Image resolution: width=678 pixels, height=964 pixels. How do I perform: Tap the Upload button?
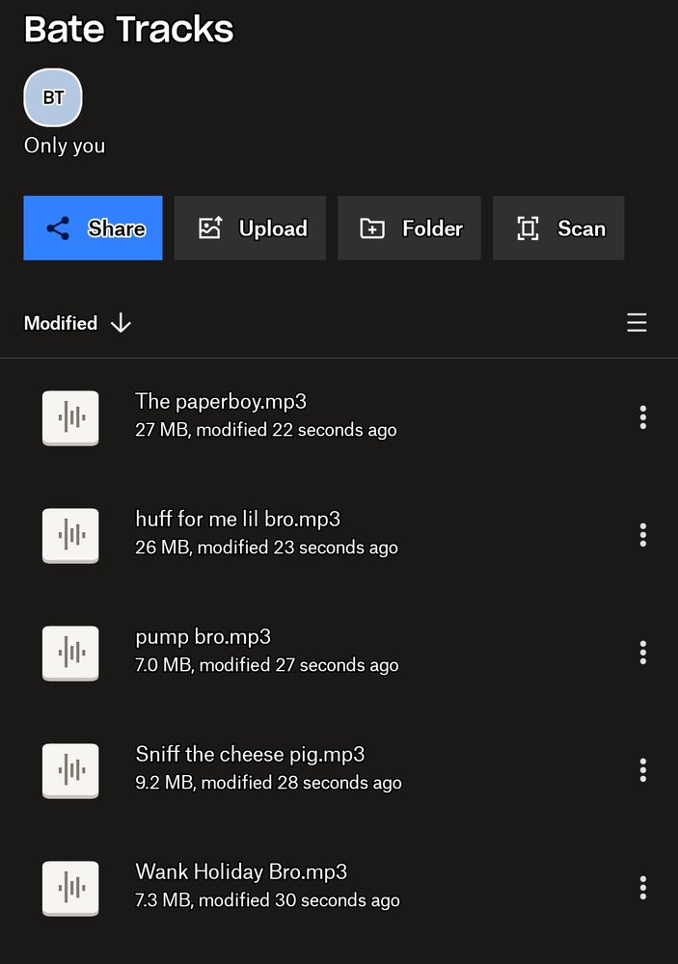pos(250,228)
